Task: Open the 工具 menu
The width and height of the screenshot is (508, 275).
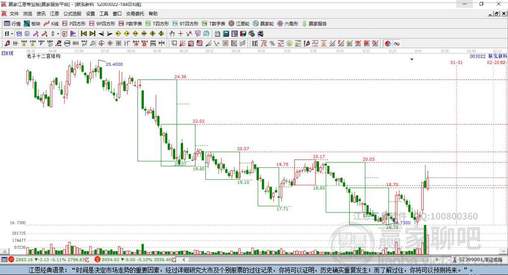Action: [104, 13]
